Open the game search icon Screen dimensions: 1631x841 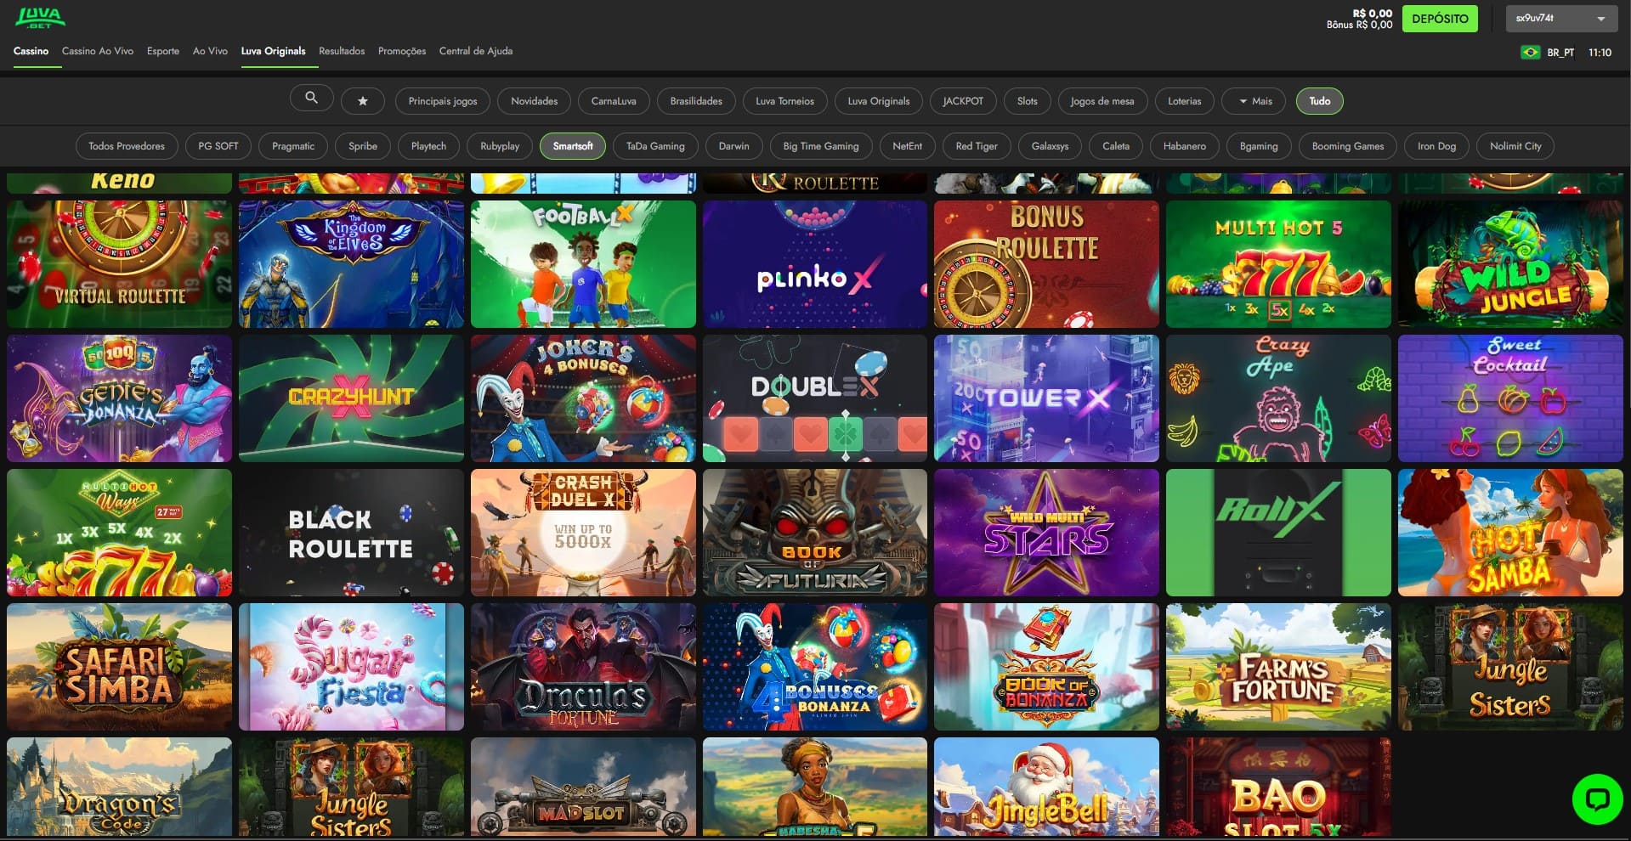coord(312,99)
